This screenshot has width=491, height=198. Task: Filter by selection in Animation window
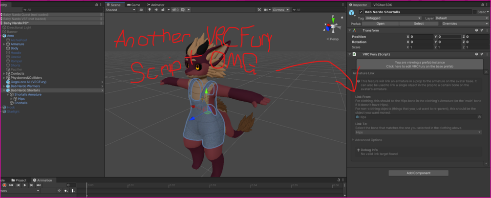tap(59, 191)
